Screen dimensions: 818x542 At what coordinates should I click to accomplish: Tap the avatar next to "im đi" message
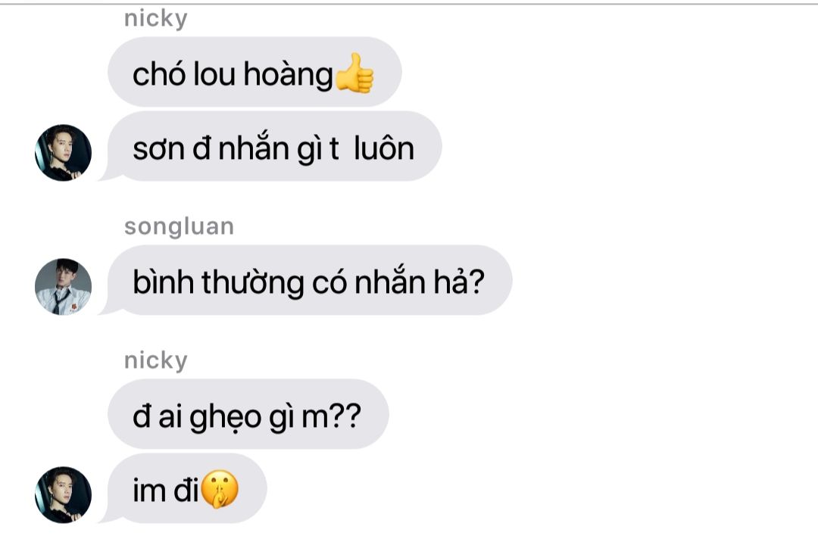click(x=63, y=494)
